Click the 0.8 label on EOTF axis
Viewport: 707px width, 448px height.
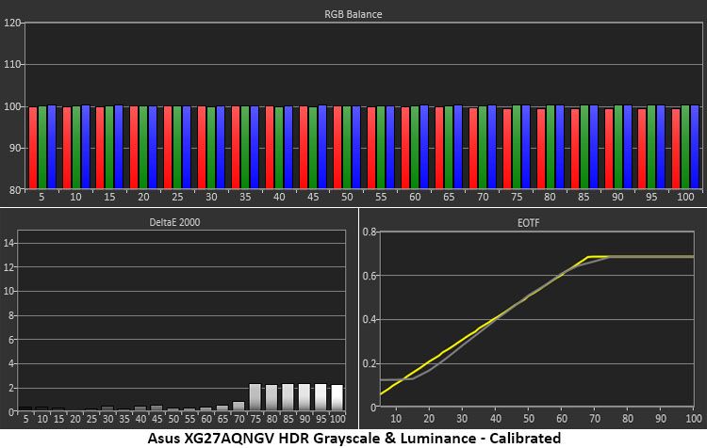[x=370, y=232]
